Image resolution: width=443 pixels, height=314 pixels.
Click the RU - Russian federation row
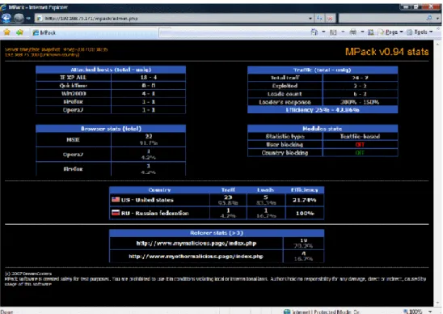coord(217,213)
